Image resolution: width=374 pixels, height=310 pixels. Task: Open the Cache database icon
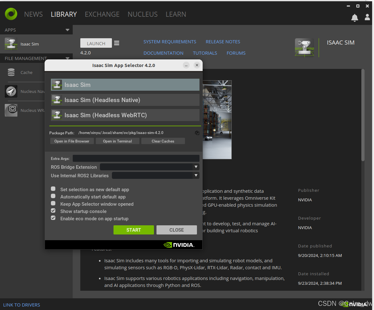click(11, 72)
